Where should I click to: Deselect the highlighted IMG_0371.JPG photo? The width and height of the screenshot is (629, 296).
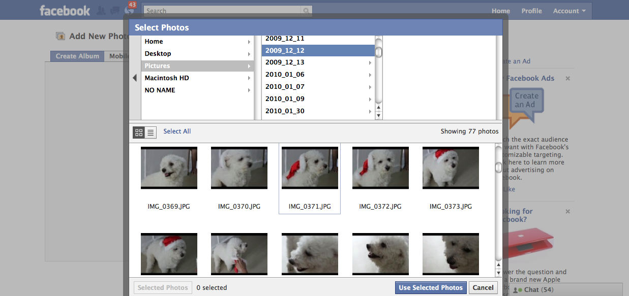(x=309, y=168)
